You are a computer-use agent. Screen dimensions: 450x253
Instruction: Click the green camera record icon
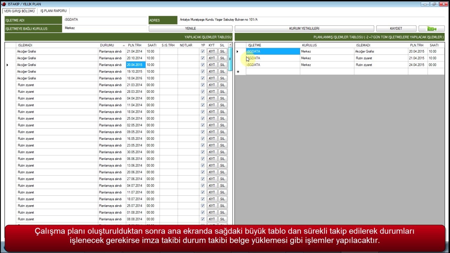[x=431, y=28]
